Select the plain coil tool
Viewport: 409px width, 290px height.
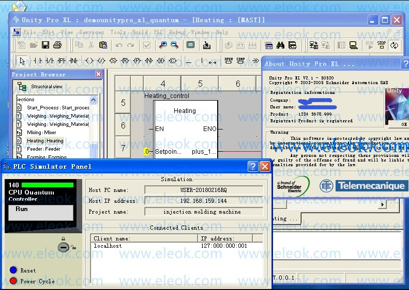(89, 61)
